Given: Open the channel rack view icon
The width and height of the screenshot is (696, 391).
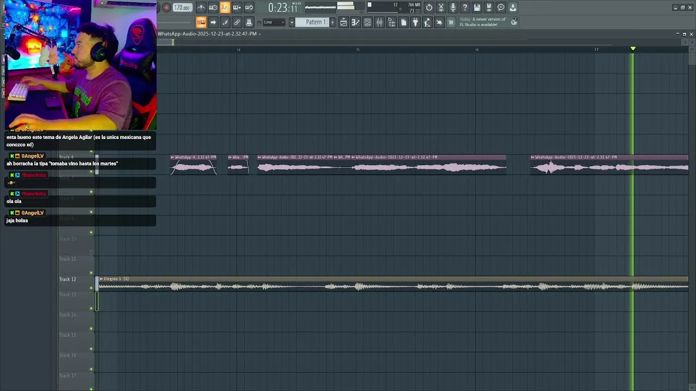Looking at the screenshot, I should pos(368,22).
